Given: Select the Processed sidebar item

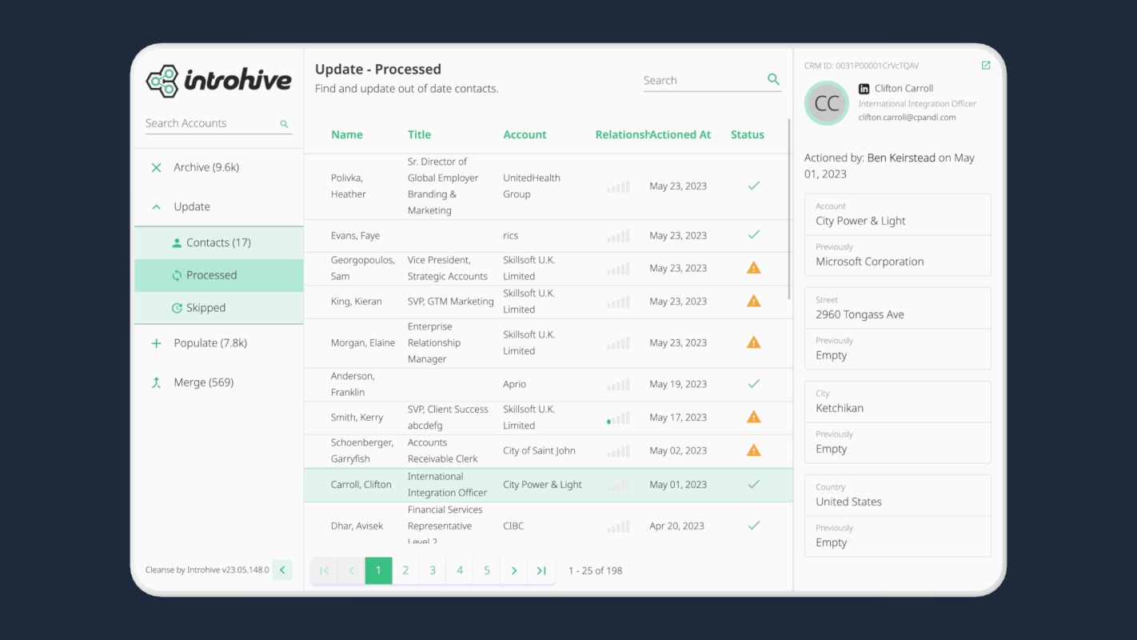Looking at the screenshot, I should point(219,275).
